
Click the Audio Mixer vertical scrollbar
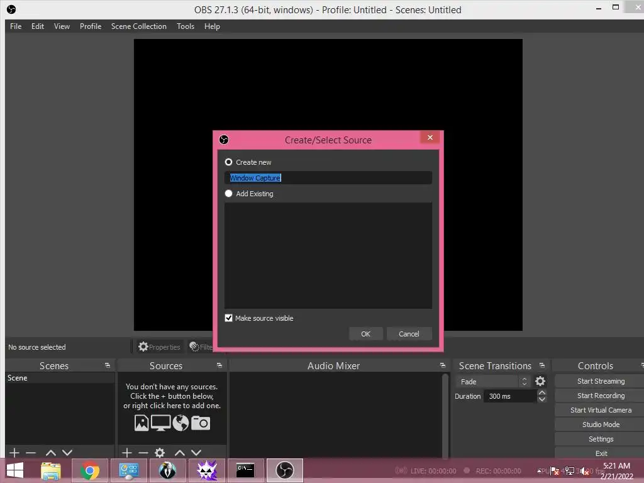pyautogui.click(x=445, y=415)
